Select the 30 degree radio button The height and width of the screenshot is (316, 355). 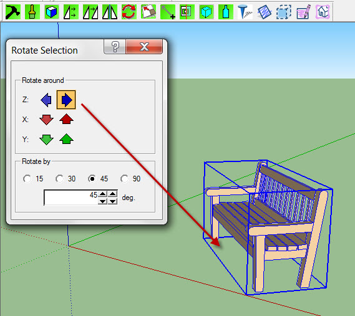coord(60,179)
